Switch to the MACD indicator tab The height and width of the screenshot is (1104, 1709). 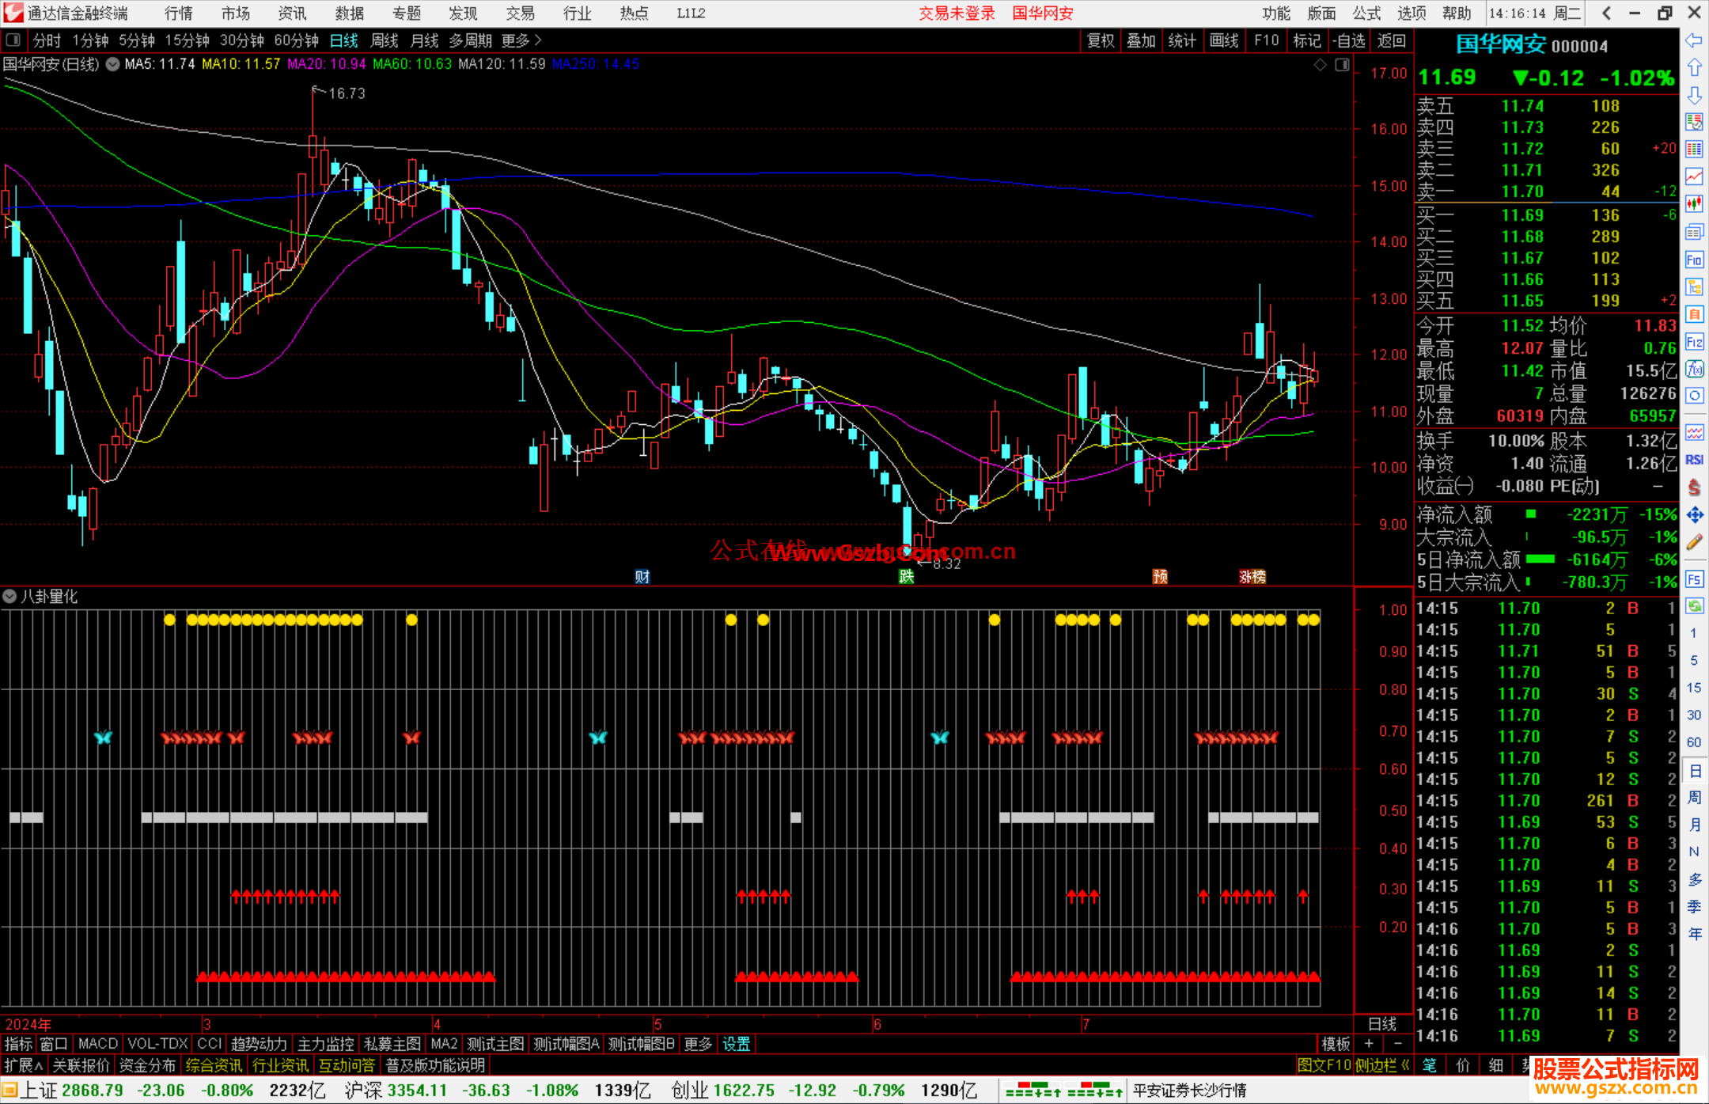coord(97,1044)
